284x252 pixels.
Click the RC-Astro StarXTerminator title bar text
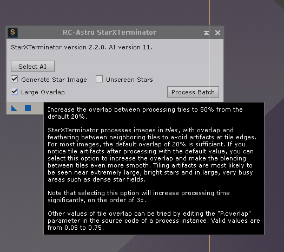pyautogui.click(x=110, y=33)
